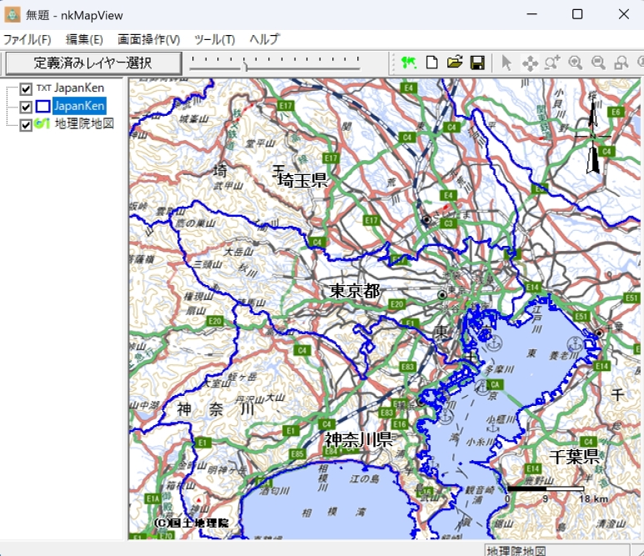The height and width of the screenshot is (556, 644).
Task: Save the map with floppy disk icon
Action: [x=477, y=63]
